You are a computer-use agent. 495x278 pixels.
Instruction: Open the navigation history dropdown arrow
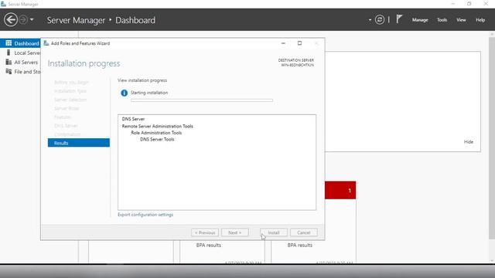[32, 20]
